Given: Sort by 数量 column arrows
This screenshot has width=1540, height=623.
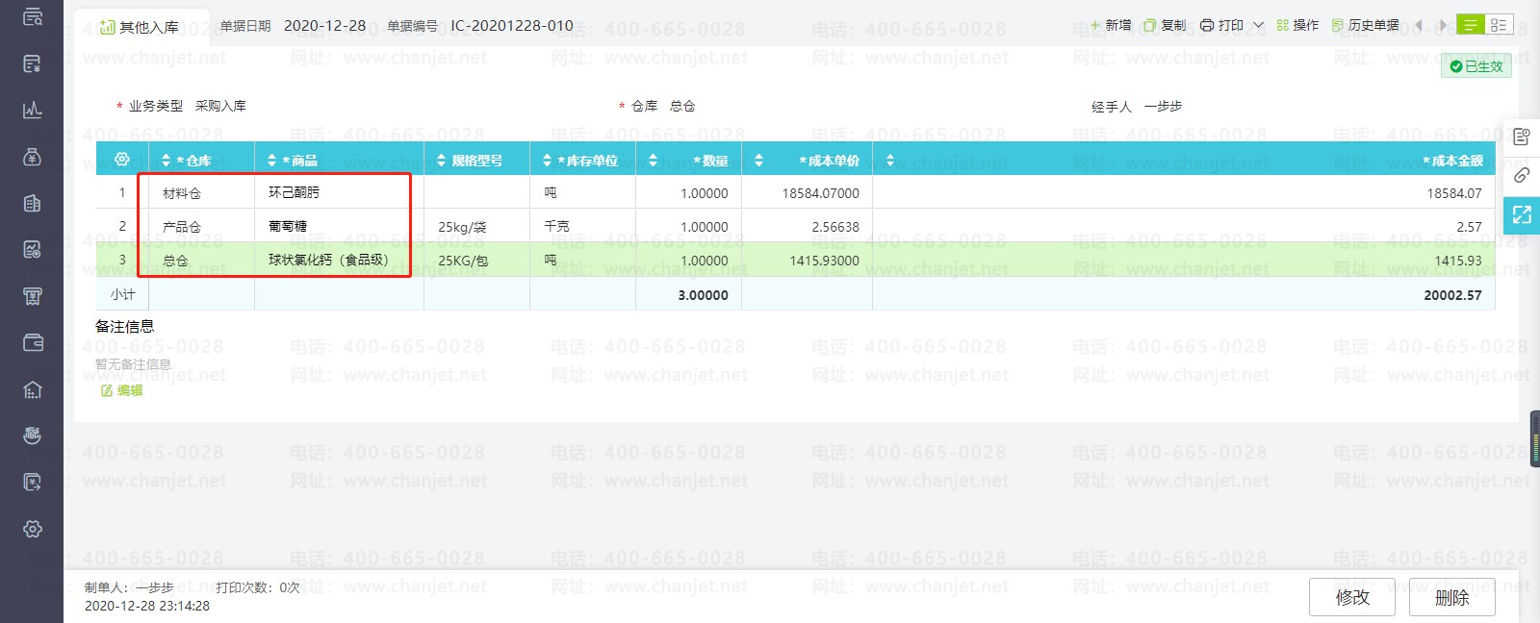Looking at the screenshot, I should (654, 161).
